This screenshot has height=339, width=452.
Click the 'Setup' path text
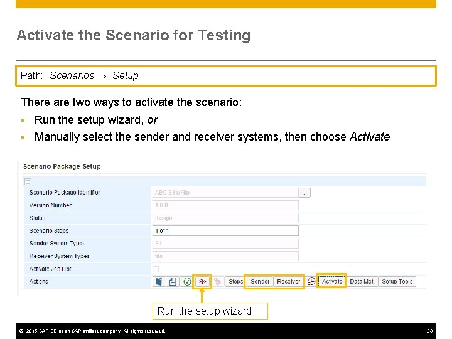click(126, 75)
